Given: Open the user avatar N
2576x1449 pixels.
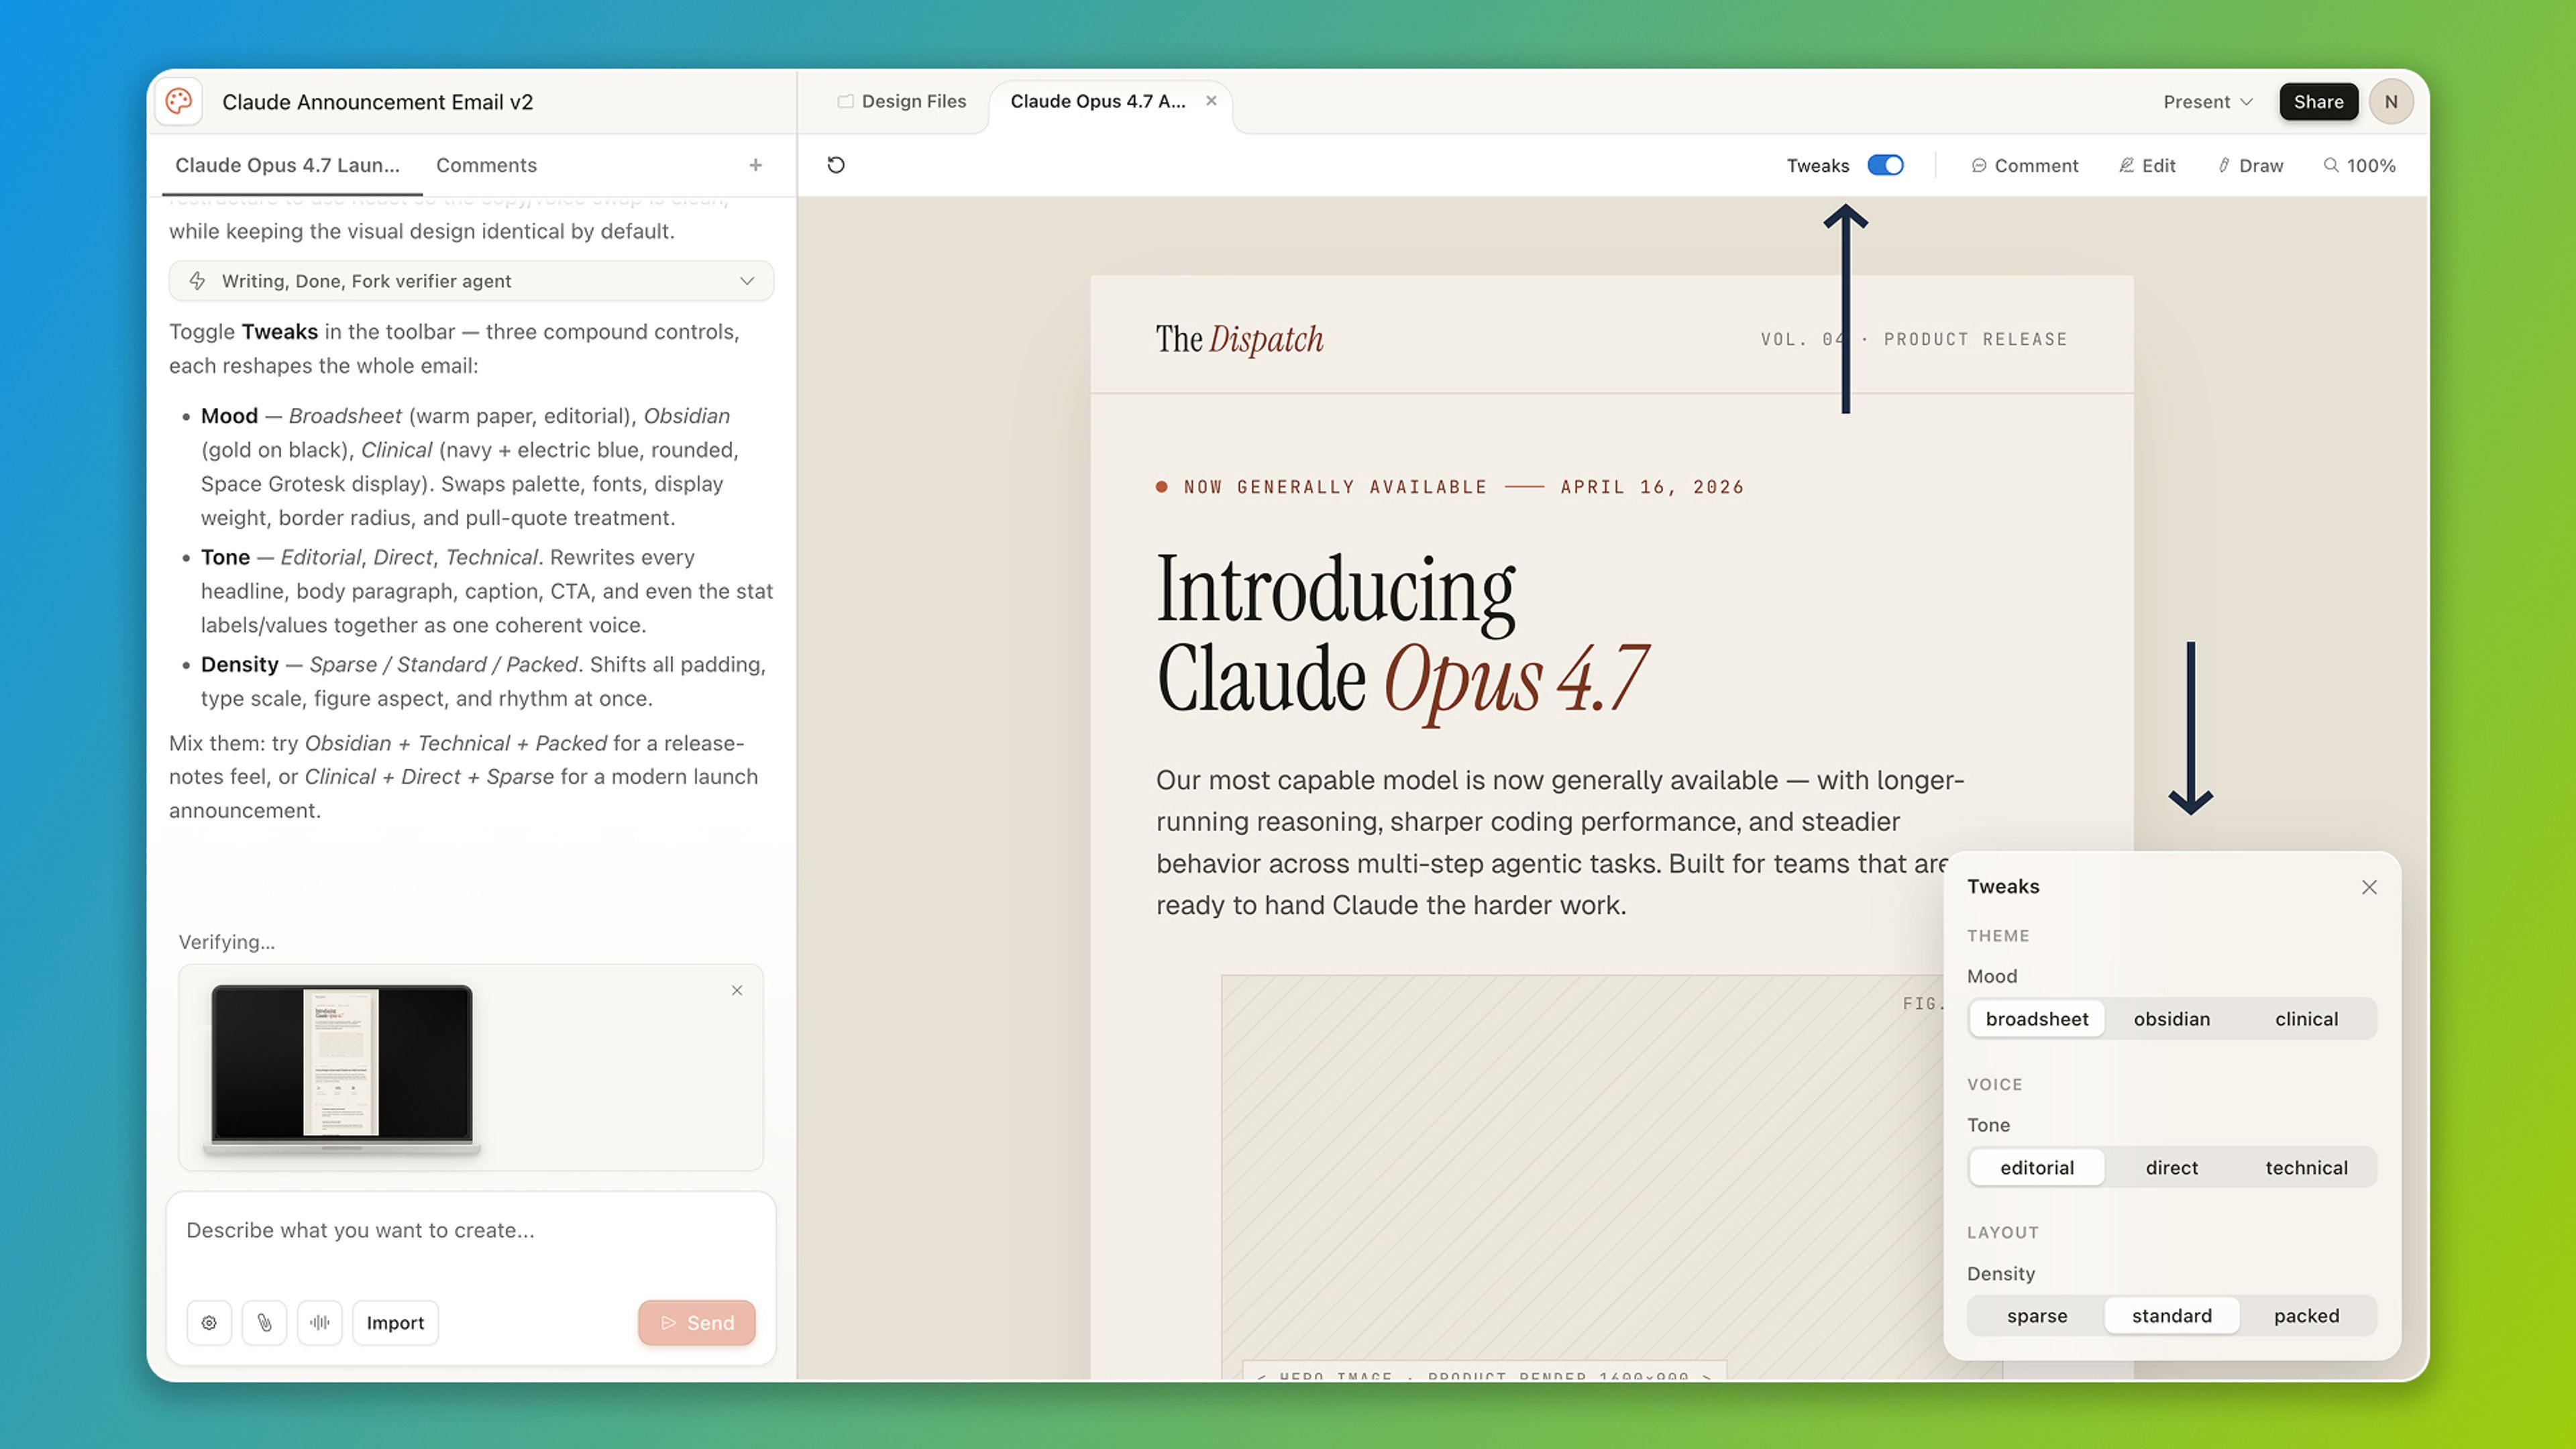Looking at the screenshot, I should pos(2391,102).
